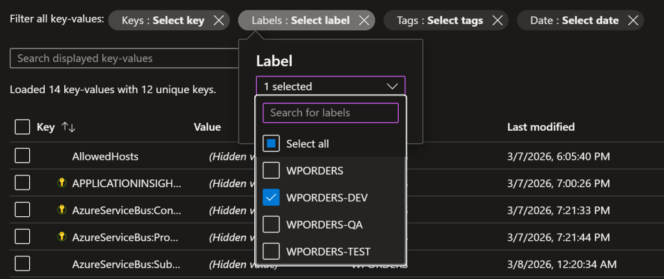This screenshot has width=664, height=279.
Task: Click the AzureServiceBus:Con... key name
Action: tap(126, 210)
